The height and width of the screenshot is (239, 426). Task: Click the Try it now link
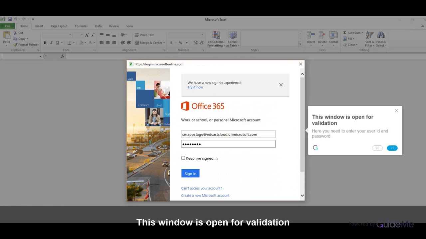[195, 87]
